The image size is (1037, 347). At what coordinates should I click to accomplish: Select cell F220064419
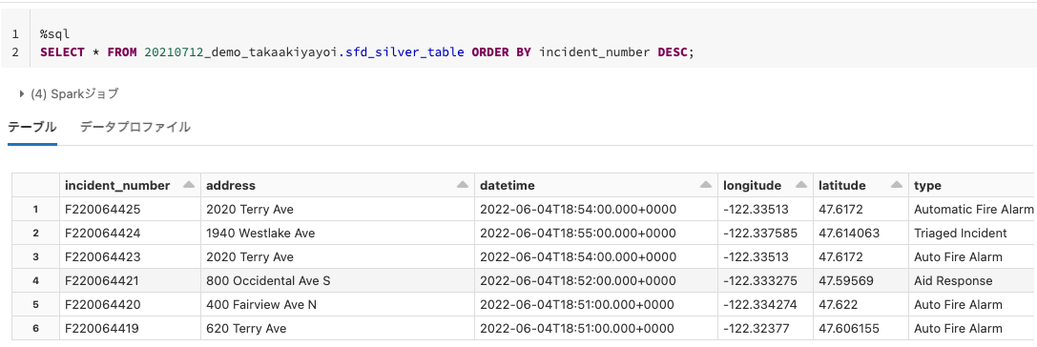(x=130, y=329)
